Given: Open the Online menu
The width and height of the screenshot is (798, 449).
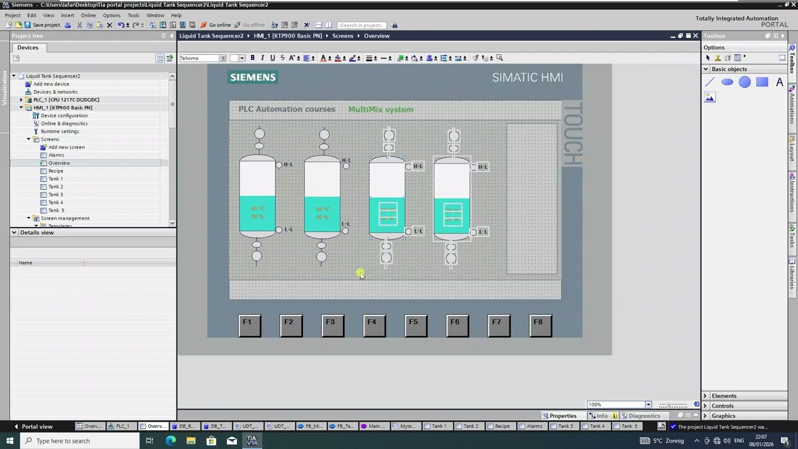Looking at the screenshot, I should pyautogui.click(x=89, y=15).
